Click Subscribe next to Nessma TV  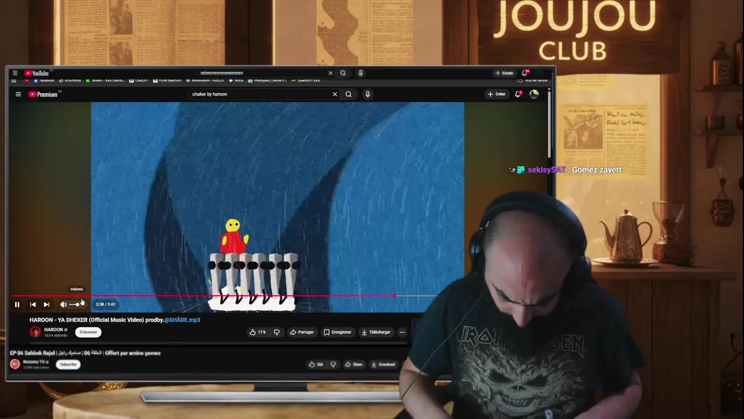68,364
